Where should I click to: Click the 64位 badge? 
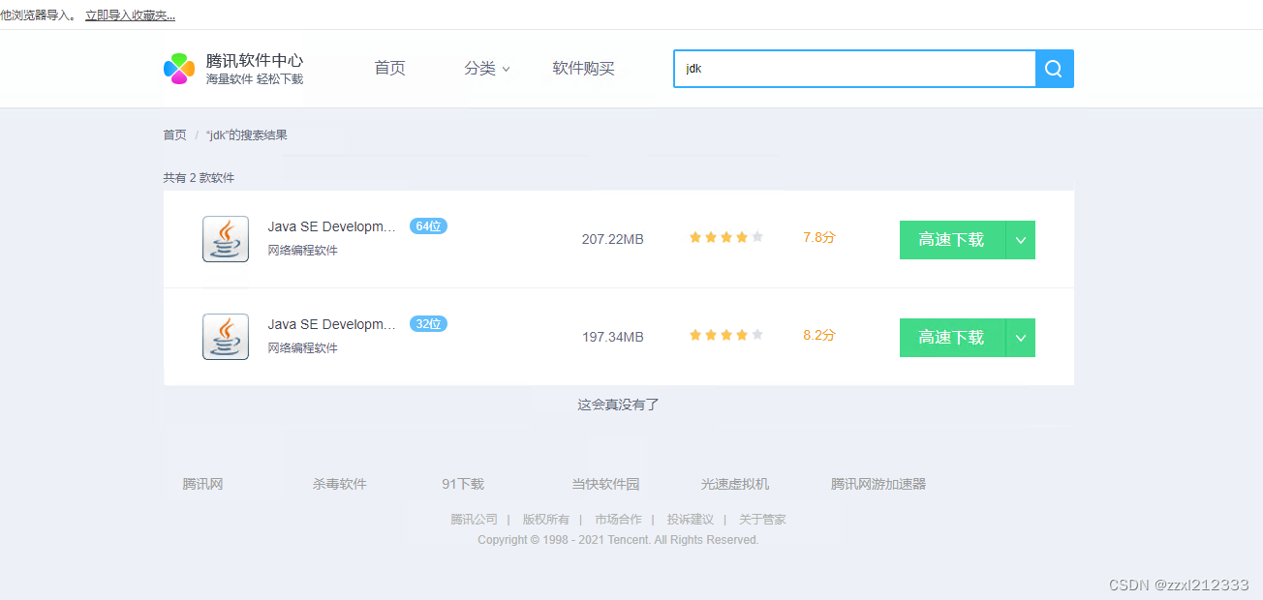pos(428,226)
